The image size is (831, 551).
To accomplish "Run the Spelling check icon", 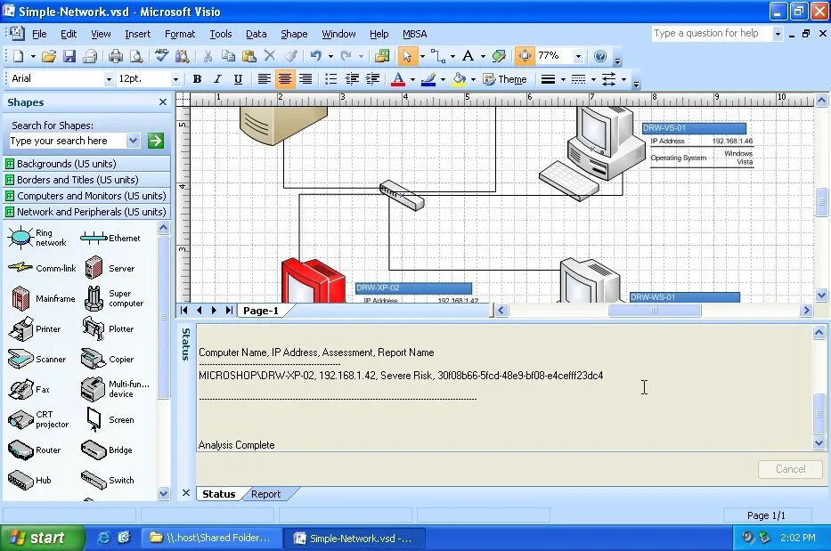I will coord(161,55).
